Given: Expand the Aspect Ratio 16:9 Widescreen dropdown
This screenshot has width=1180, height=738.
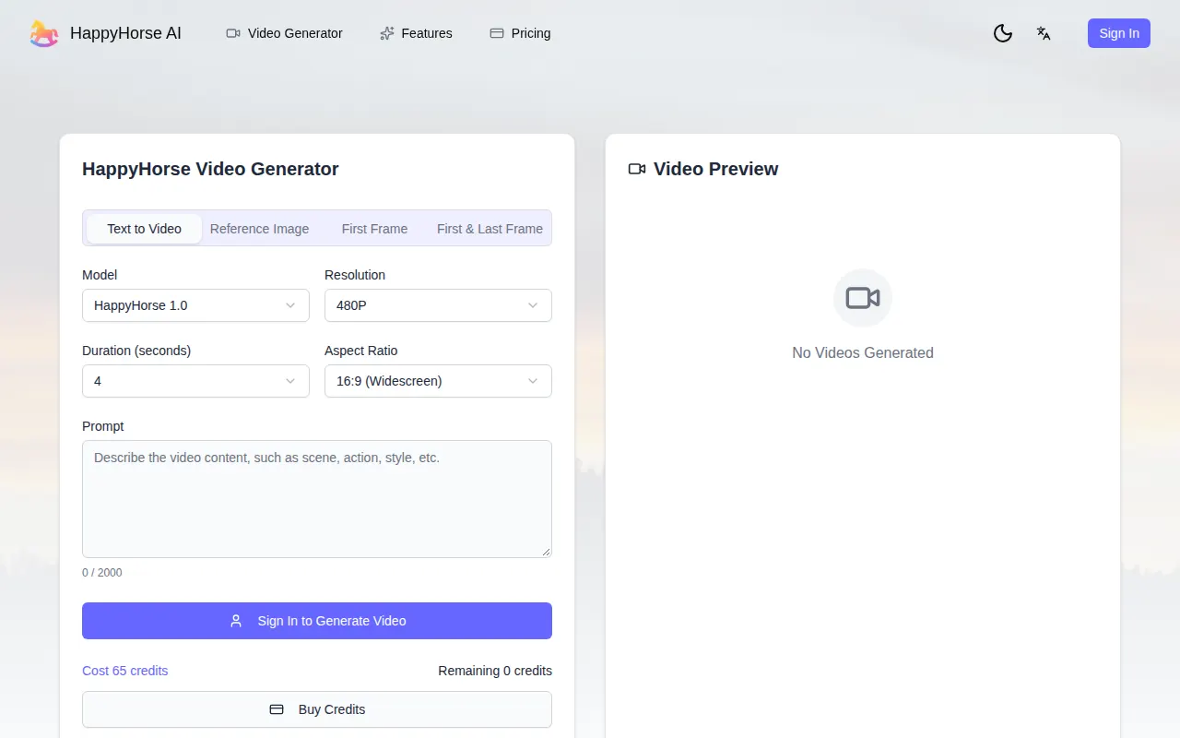Looking at the screenshot, I should point(438,381).
